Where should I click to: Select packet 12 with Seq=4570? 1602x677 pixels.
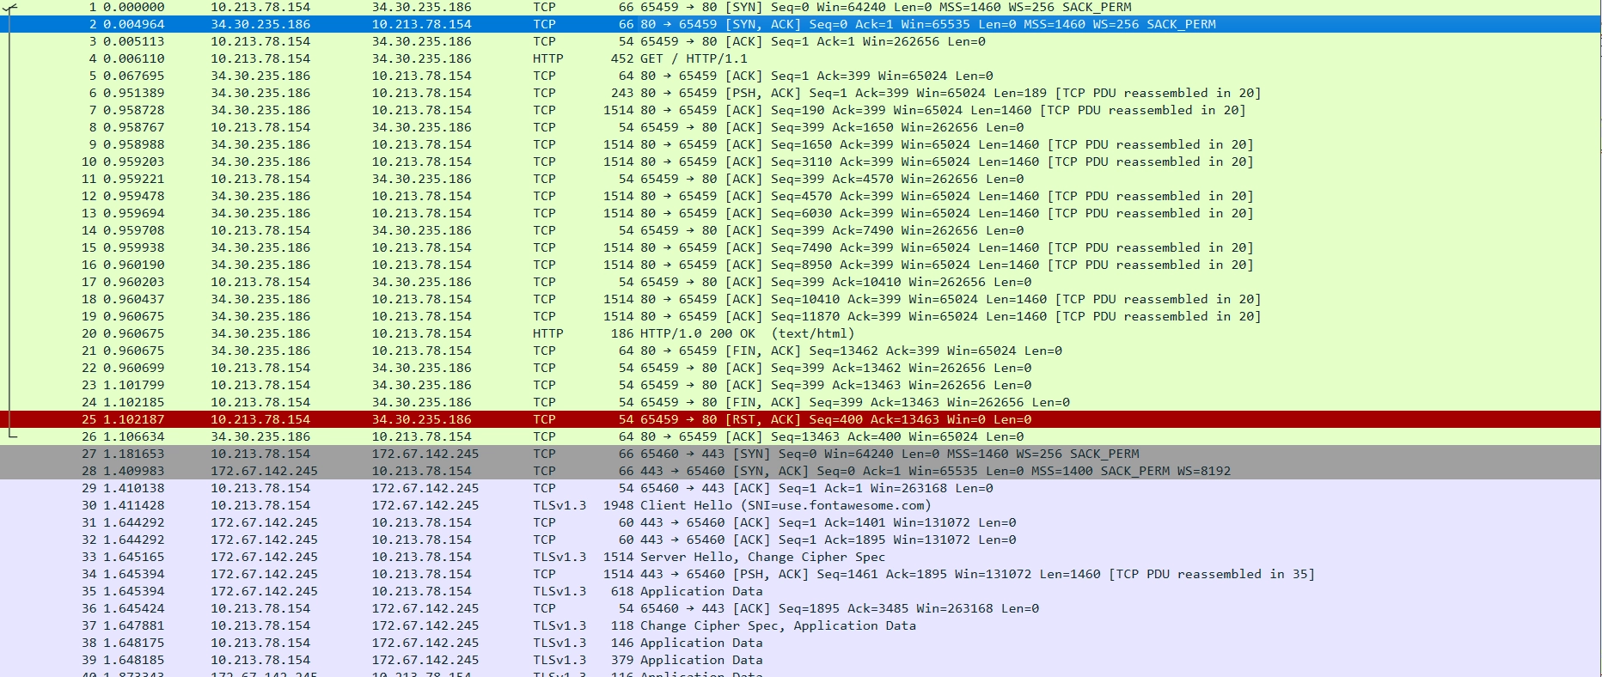click(x=801, y=196)
